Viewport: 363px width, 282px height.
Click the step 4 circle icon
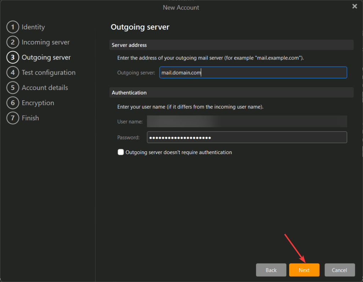pos(12,73)
